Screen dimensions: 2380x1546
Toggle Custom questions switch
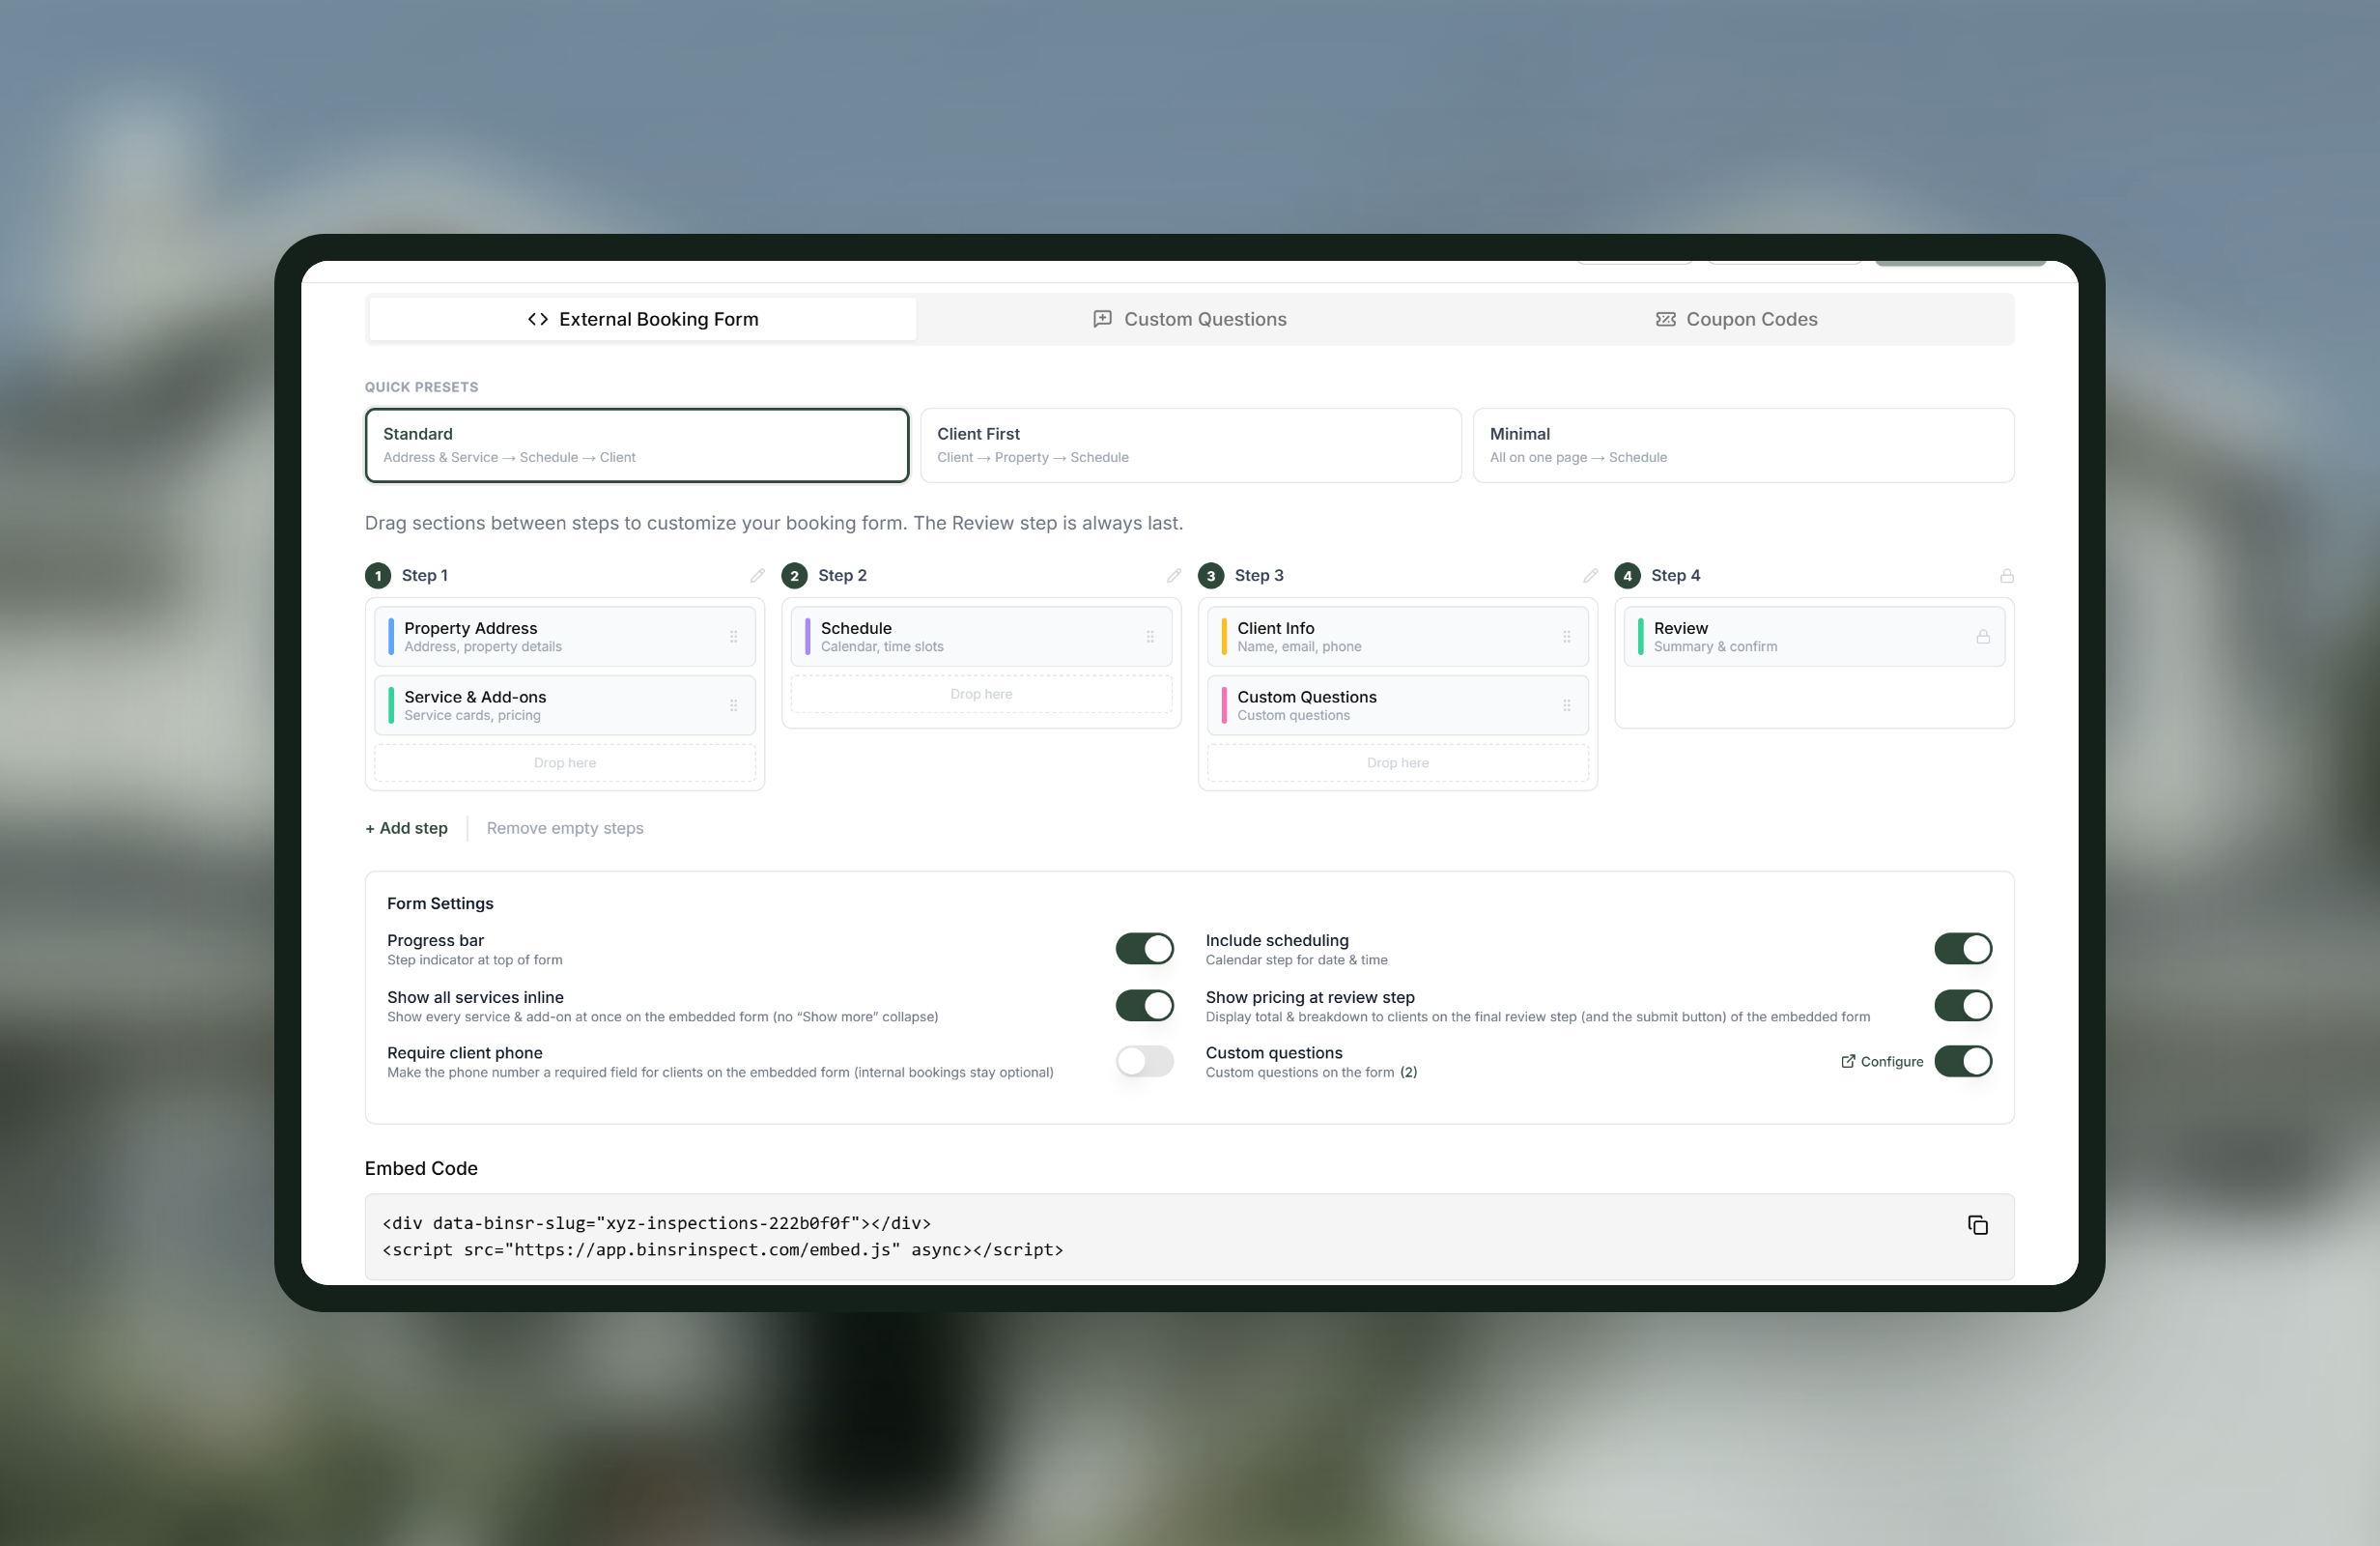click(x=1962, y=1061)
